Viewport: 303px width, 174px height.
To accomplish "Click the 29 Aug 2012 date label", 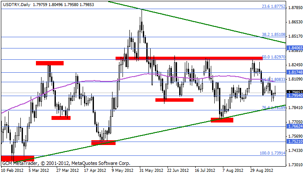I will 262,171.
